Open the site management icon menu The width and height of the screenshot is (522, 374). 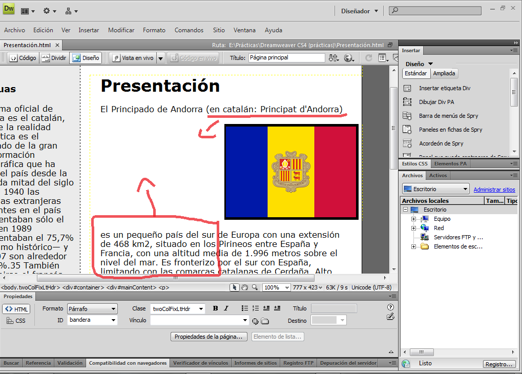tap(71, 11)
